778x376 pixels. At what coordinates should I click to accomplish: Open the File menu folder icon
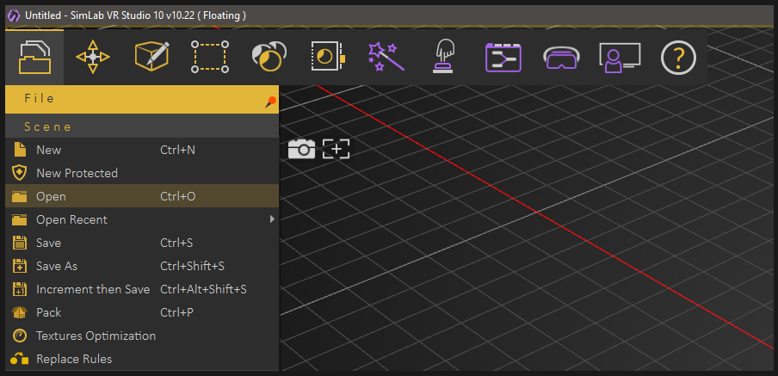point(34,58)
